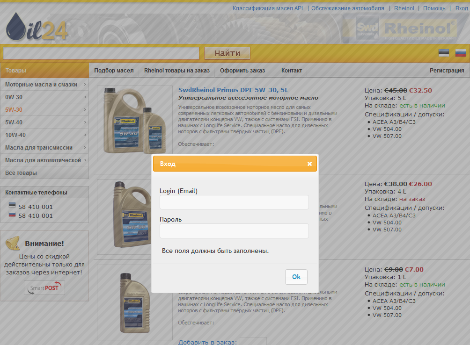This screenshot has height=345, width=470.
Task: Click the Добавить в заказ link
Action: point(207,342)
